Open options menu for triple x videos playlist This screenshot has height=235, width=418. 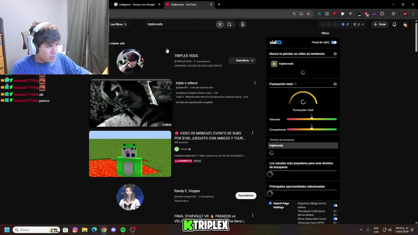tap(255, 83)
